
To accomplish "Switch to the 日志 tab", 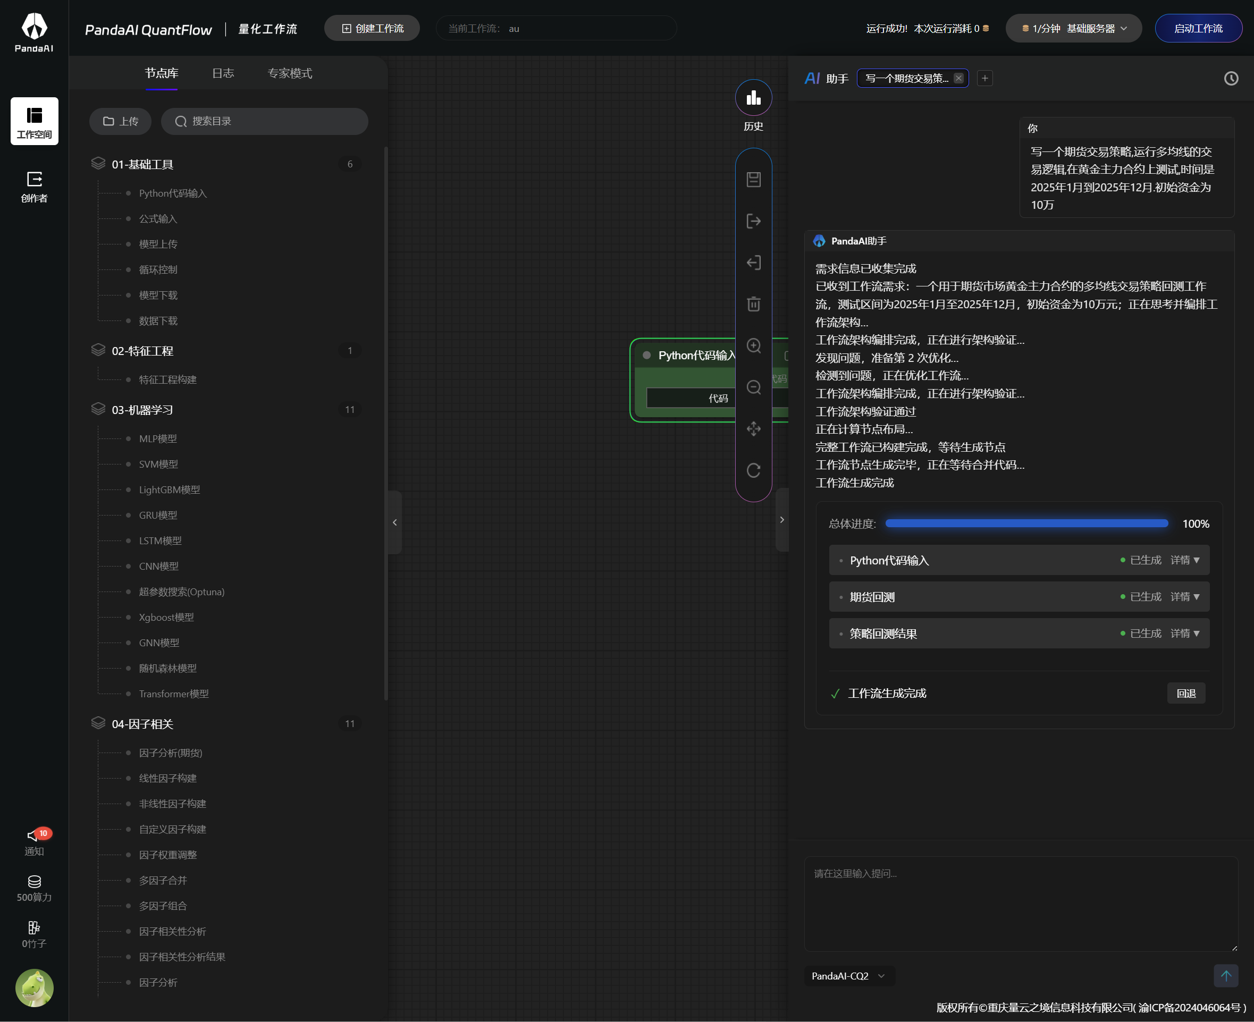I will [x=223, y=73].
